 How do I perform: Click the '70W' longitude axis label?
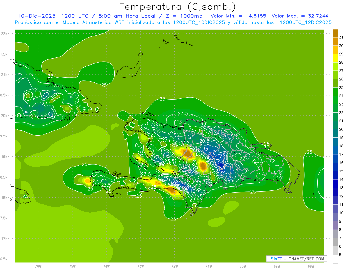pyautogui.click(x=243, y=266)
